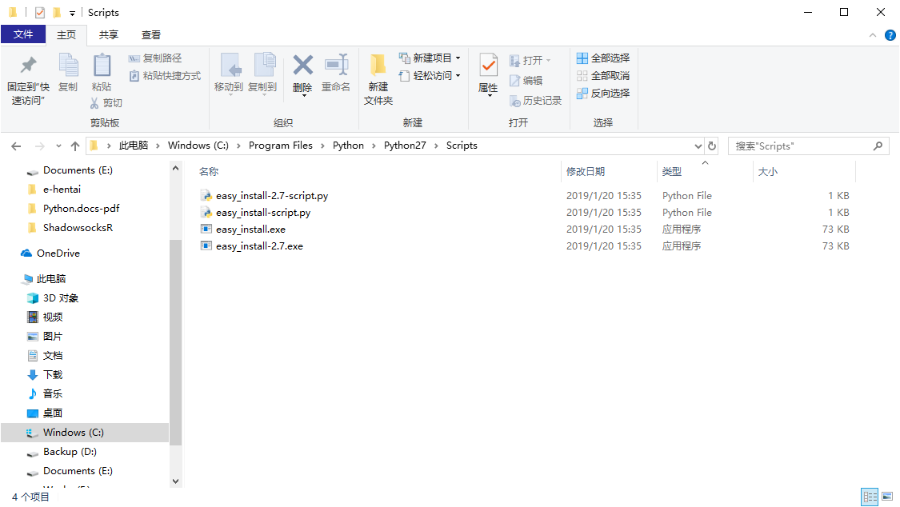The image size is (900, 507).
Task: Click the breadcrumb chevron after Windows (C:)
Action: pos(238,146)
